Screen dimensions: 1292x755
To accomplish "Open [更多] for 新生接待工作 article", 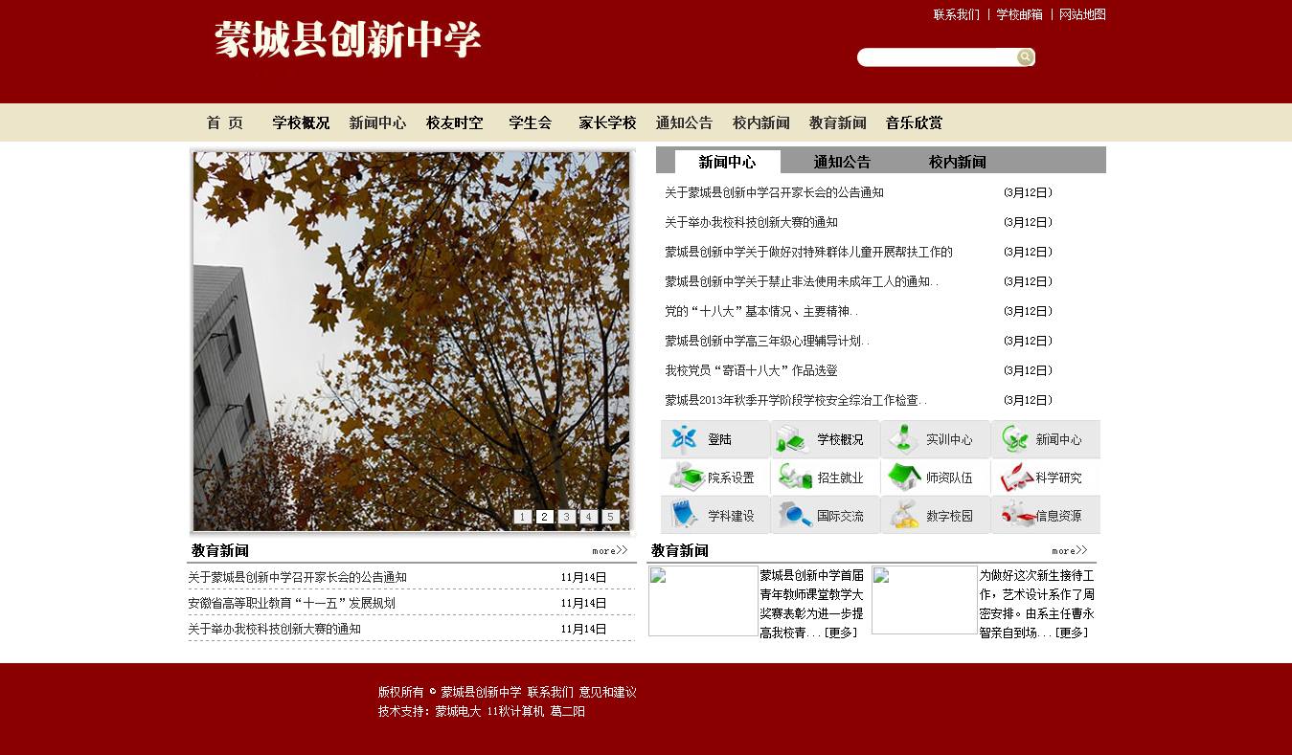I will tap(1072, 633).
